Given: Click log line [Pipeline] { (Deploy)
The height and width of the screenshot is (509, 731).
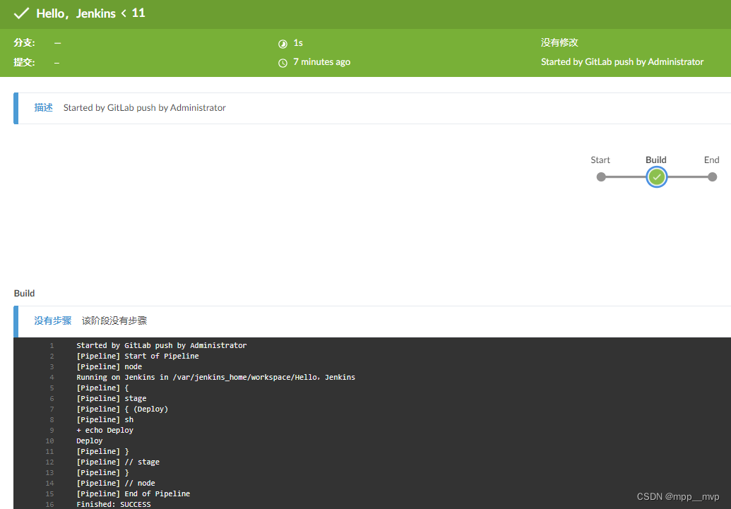Looking at the screenshot, I should (x=122, y=409).
